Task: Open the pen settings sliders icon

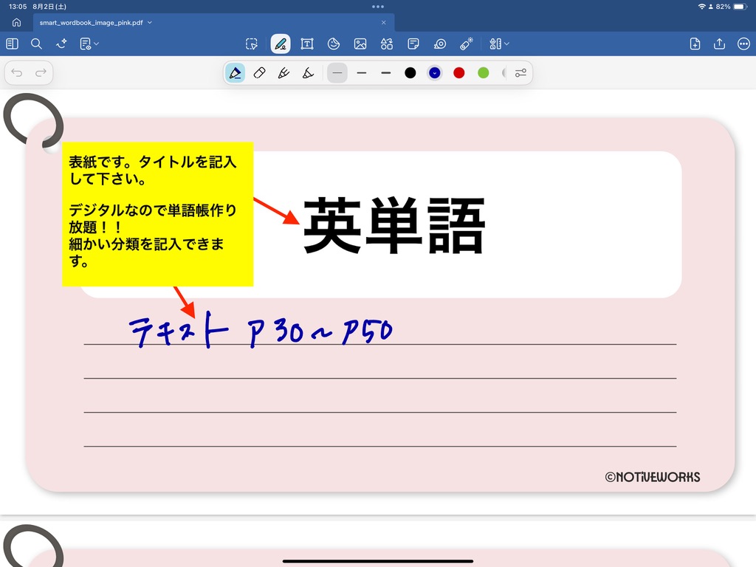Action: point(520,73)
